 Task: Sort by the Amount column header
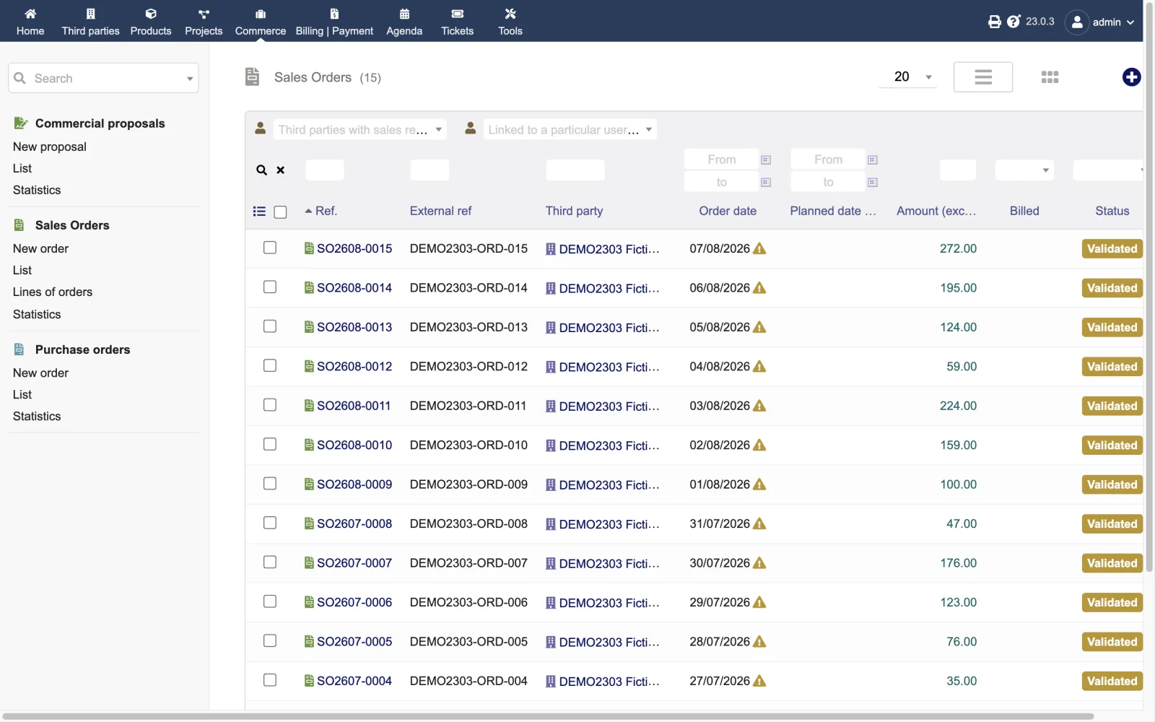(x=936, y=211)
